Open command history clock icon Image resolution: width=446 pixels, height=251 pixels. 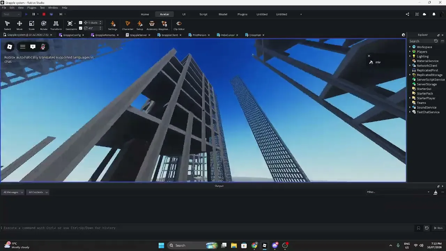tap(426, 228)
